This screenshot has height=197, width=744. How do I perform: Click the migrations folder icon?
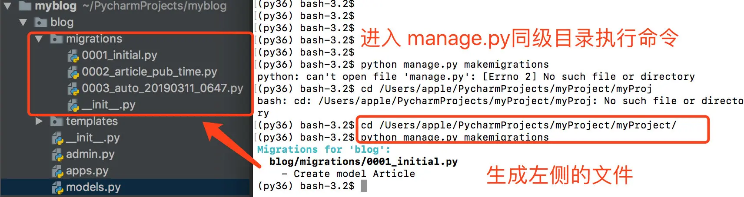[56, 39]
